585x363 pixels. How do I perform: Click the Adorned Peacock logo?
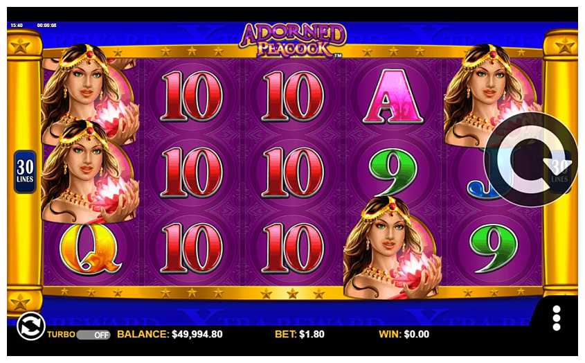click(x=292, y=40)
